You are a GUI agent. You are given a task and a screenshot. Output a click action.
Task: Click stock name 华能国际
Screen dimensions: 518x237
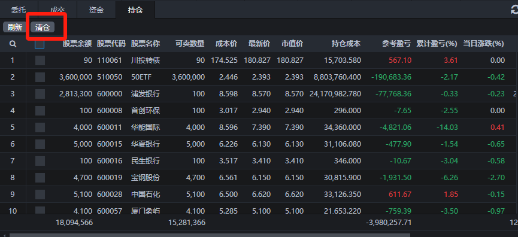pos(146,127)
